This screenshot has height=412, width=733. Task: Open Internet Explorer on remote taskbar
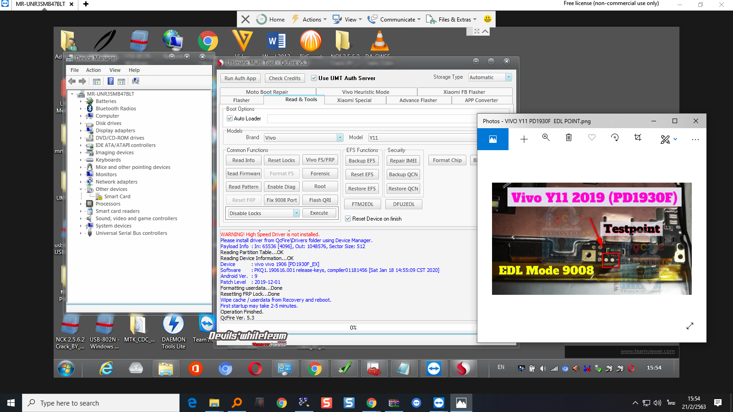[106, 368]
